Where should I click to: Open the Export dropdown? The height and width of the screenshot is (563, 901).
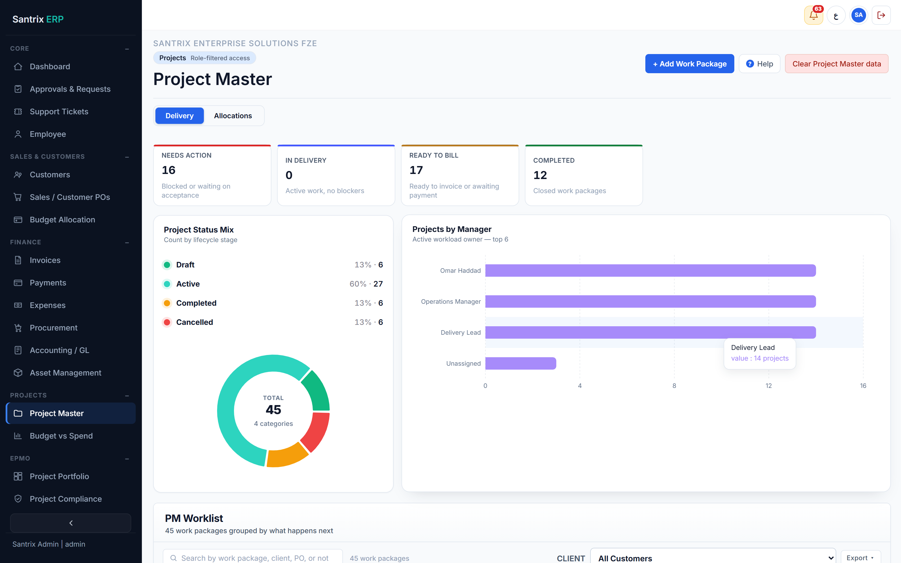(860, 557)
